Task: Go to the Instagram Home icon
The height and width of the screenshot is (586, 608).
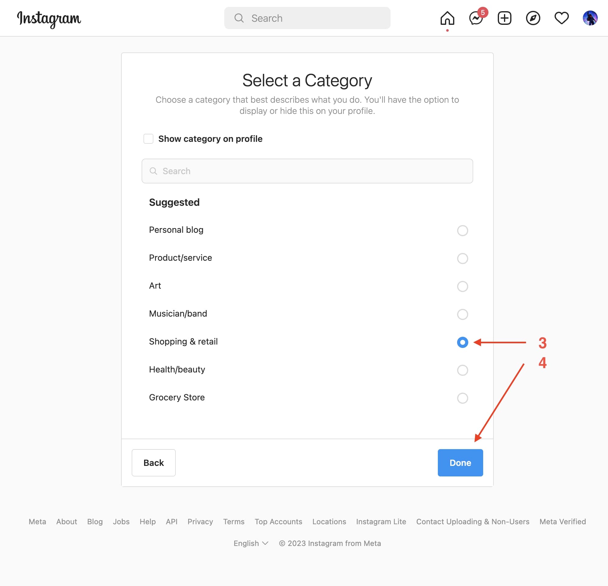Action: tap(447, 18)
